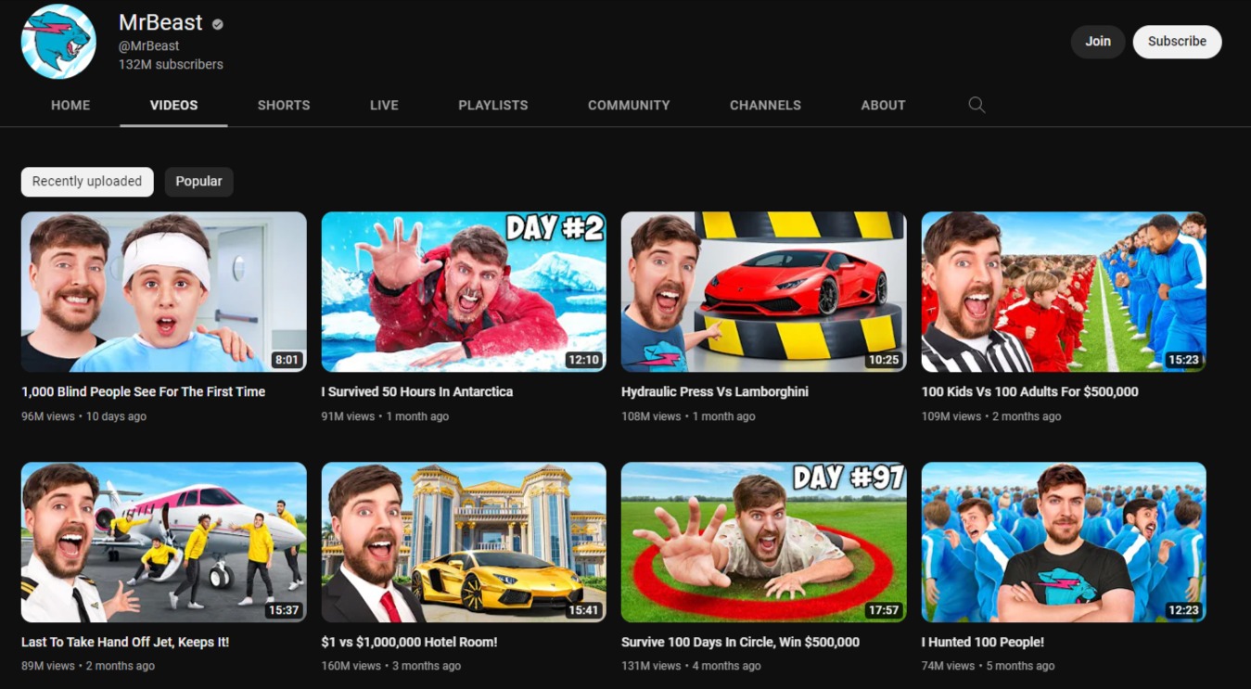
Task: Open the I Hunted 100 People thumbnail
Action: click(x=1064, y=542)
